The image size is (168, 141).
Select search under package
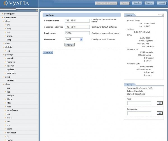[x=10, y=66]
